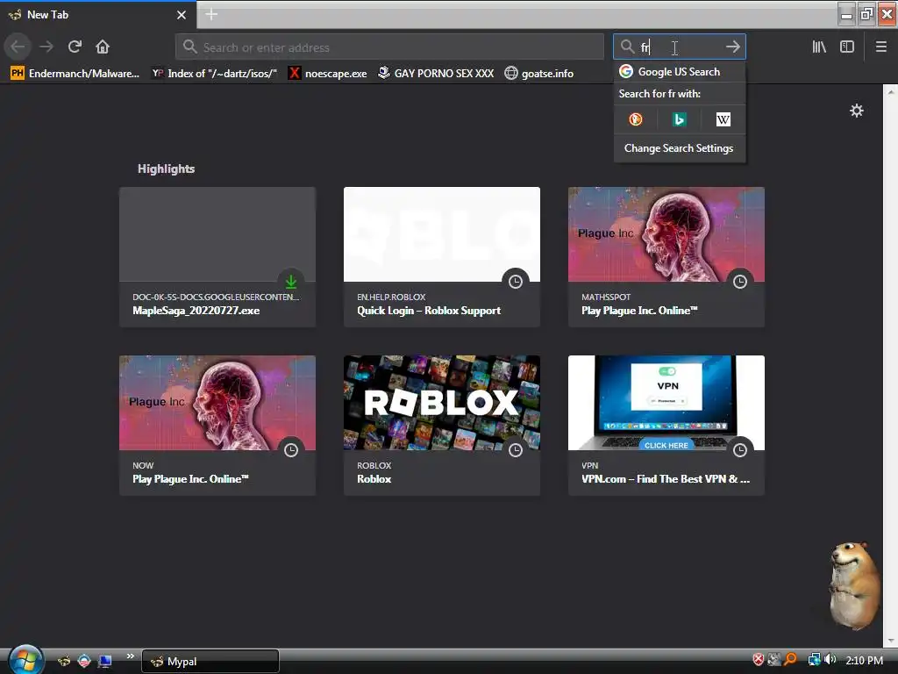Viewport: 898px width, 674px height.
Task: Search with Bing engine icon
Action: (680, 119)
